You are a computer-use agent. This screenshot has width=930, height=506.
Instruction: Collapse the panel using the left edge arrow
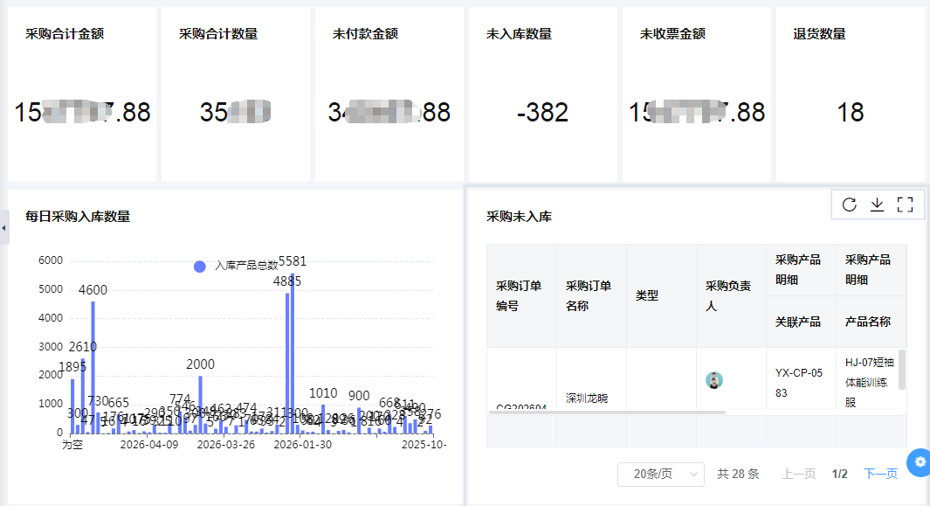coord(4,227)
